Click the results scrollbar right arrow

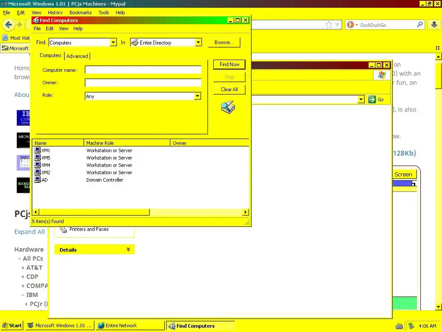[x=245, y=212]
